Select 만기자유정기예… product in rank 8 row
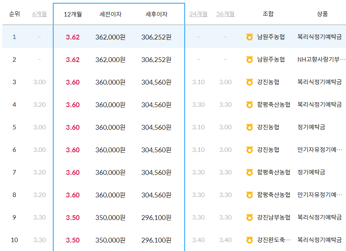Viewport: 346px width, 251px height. click(320, 195)
